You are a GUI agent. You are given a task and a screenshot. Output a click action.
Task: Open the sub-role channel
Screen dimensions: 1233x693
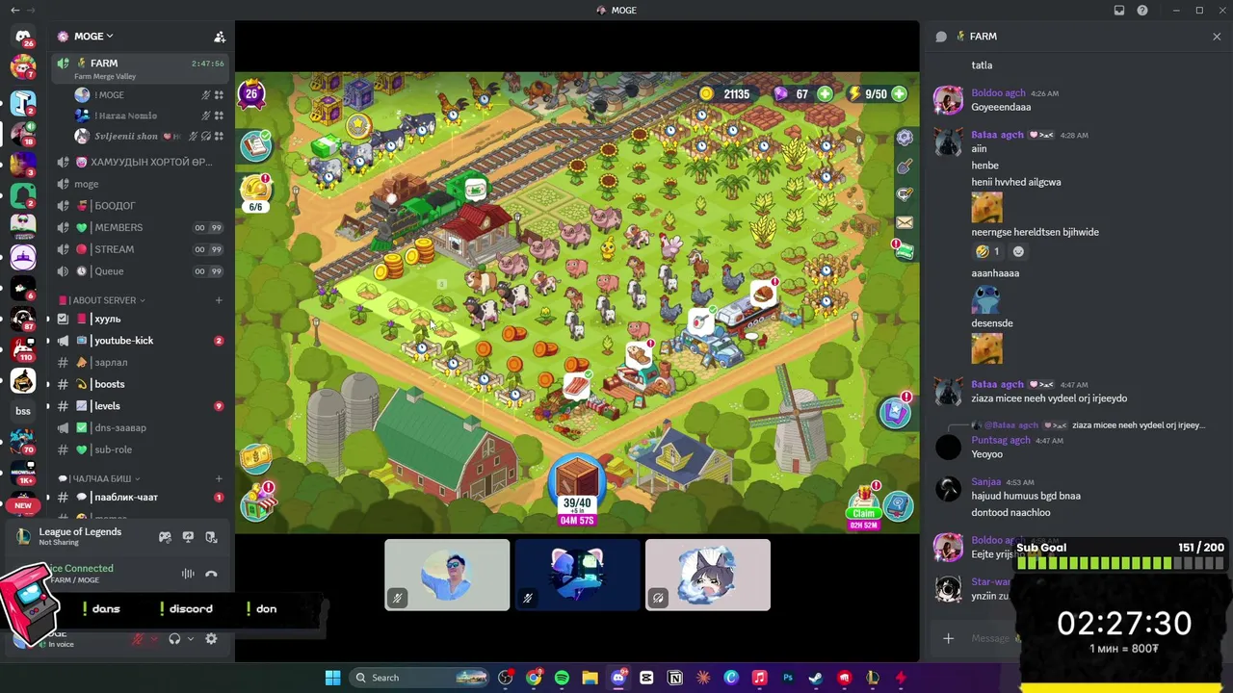pos(141,449)
